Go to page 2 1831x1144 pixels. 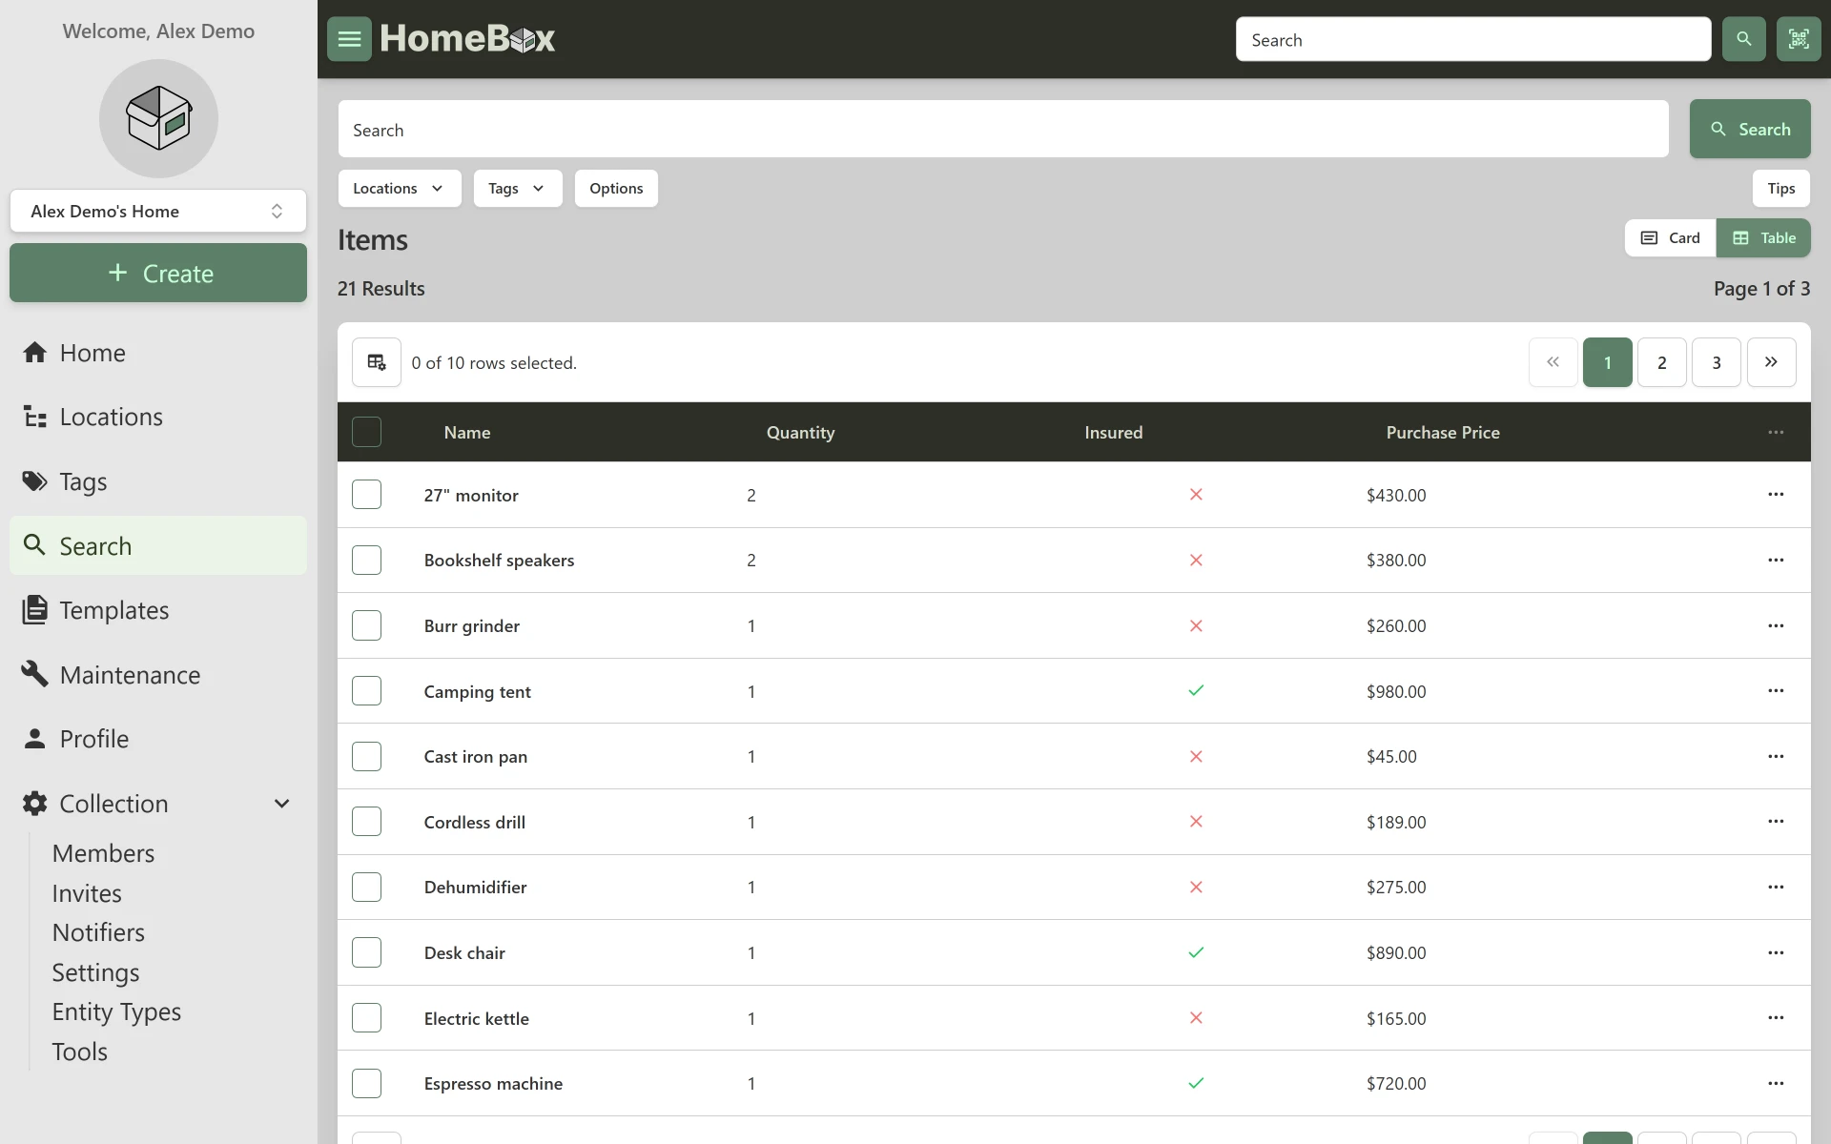tap(1661, 362)
